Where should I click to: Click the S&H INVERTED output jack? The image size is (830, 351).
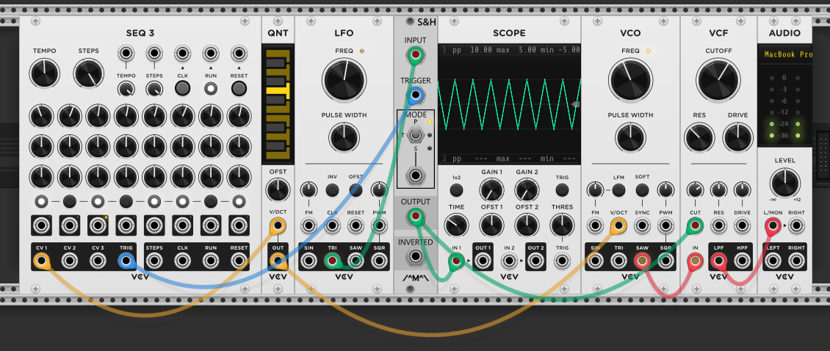416,257
